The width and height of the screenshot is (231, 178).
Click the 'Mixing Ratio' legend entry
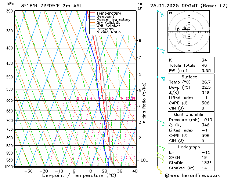(105, 32)
